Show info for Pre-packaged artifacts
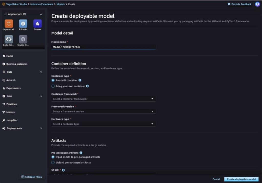This screenshot has width=262, height=183. (81, 153)
